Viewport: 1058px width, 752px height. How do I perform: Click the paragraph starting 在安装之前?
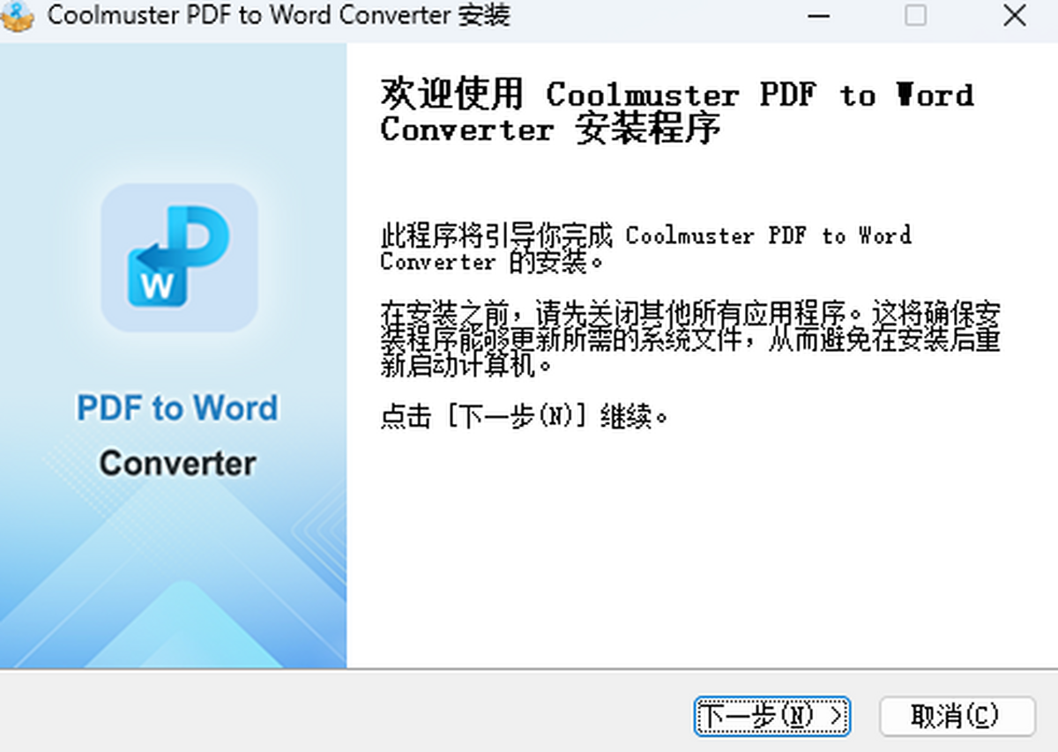tap(690, 339)
